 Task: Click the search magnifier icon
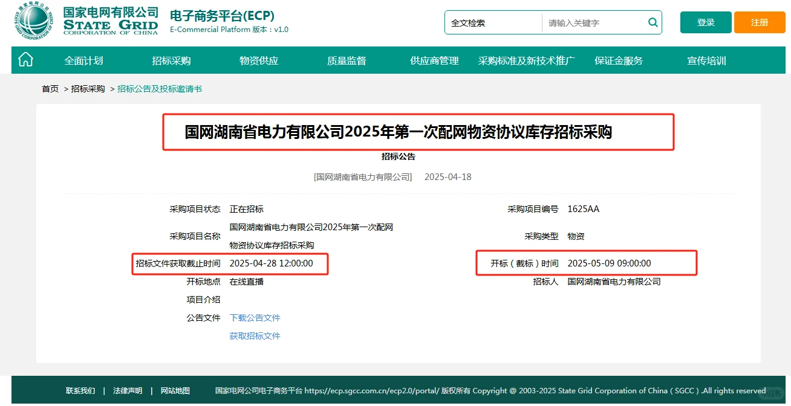pos(652,22)
